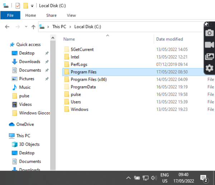Select the Windows folder
Viewport: 215px width, 185px height.
pyautogui.click(x=80, y=109)
